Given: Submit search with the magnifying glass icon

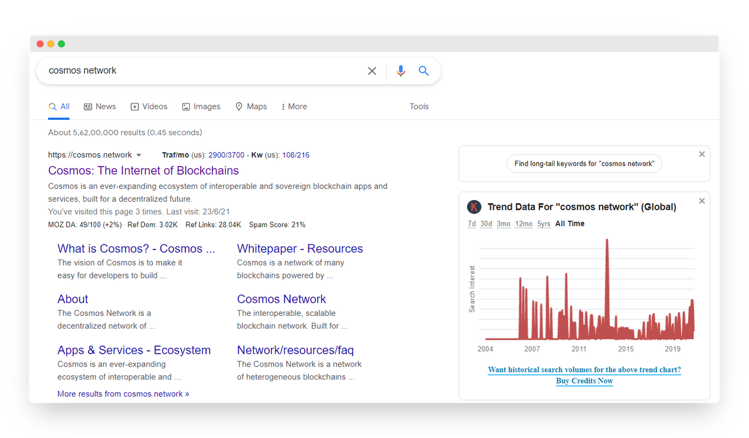Looking at the screenshot, I should coord(424,71).
